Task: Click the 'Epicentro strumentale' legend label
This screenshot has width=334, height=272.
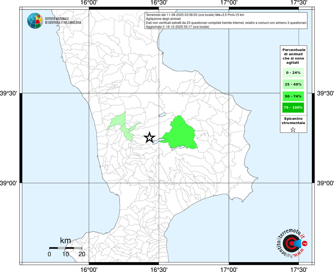Action: (293, 121)
